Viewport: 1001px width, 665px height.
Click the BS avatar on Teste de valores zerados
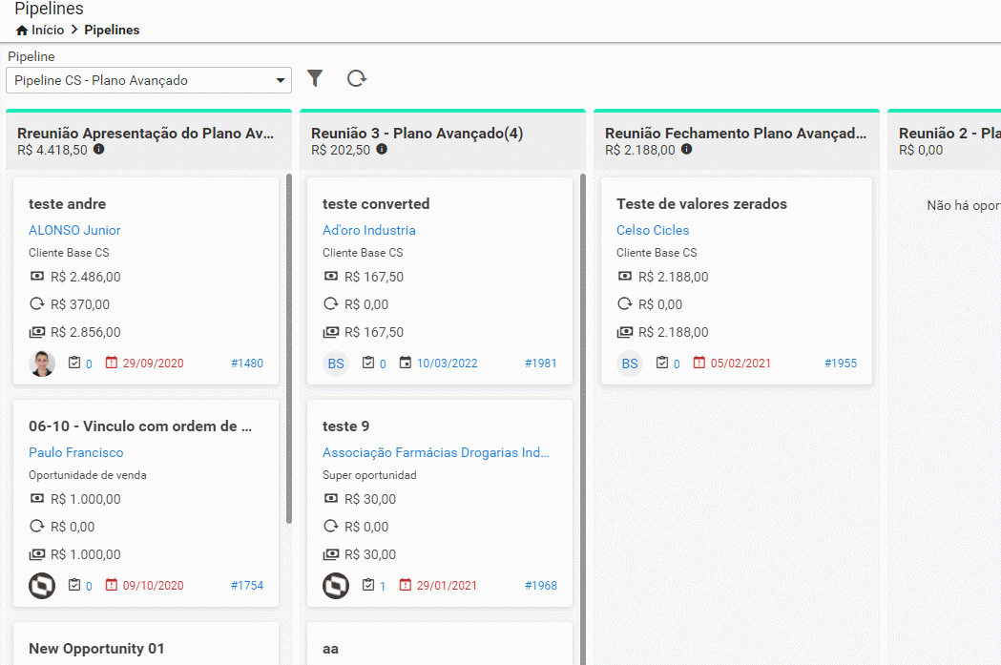[630, 364]
